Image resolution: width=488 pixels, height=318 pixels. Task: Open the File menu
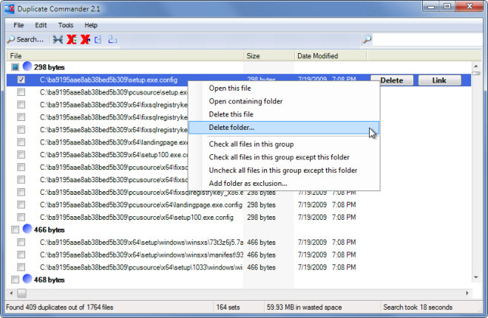pos(18,25)
